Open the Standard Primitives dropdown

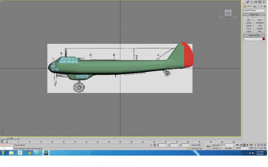pos(254,11)
